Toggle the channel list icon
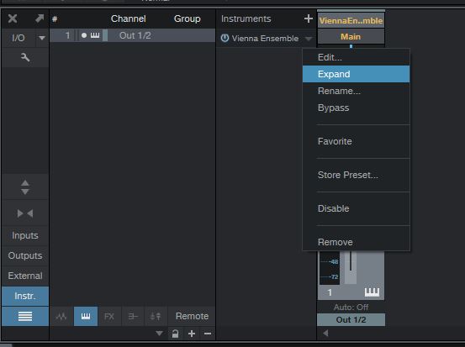 tap(25, 316)
